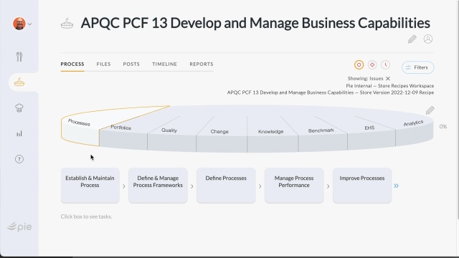The image size is (459, 258).
Task: Switch to the Timeline tab
Action: (x=164, y=64)
